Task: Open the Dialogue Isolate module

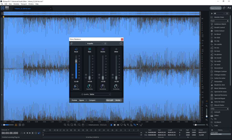Action: 220,75
